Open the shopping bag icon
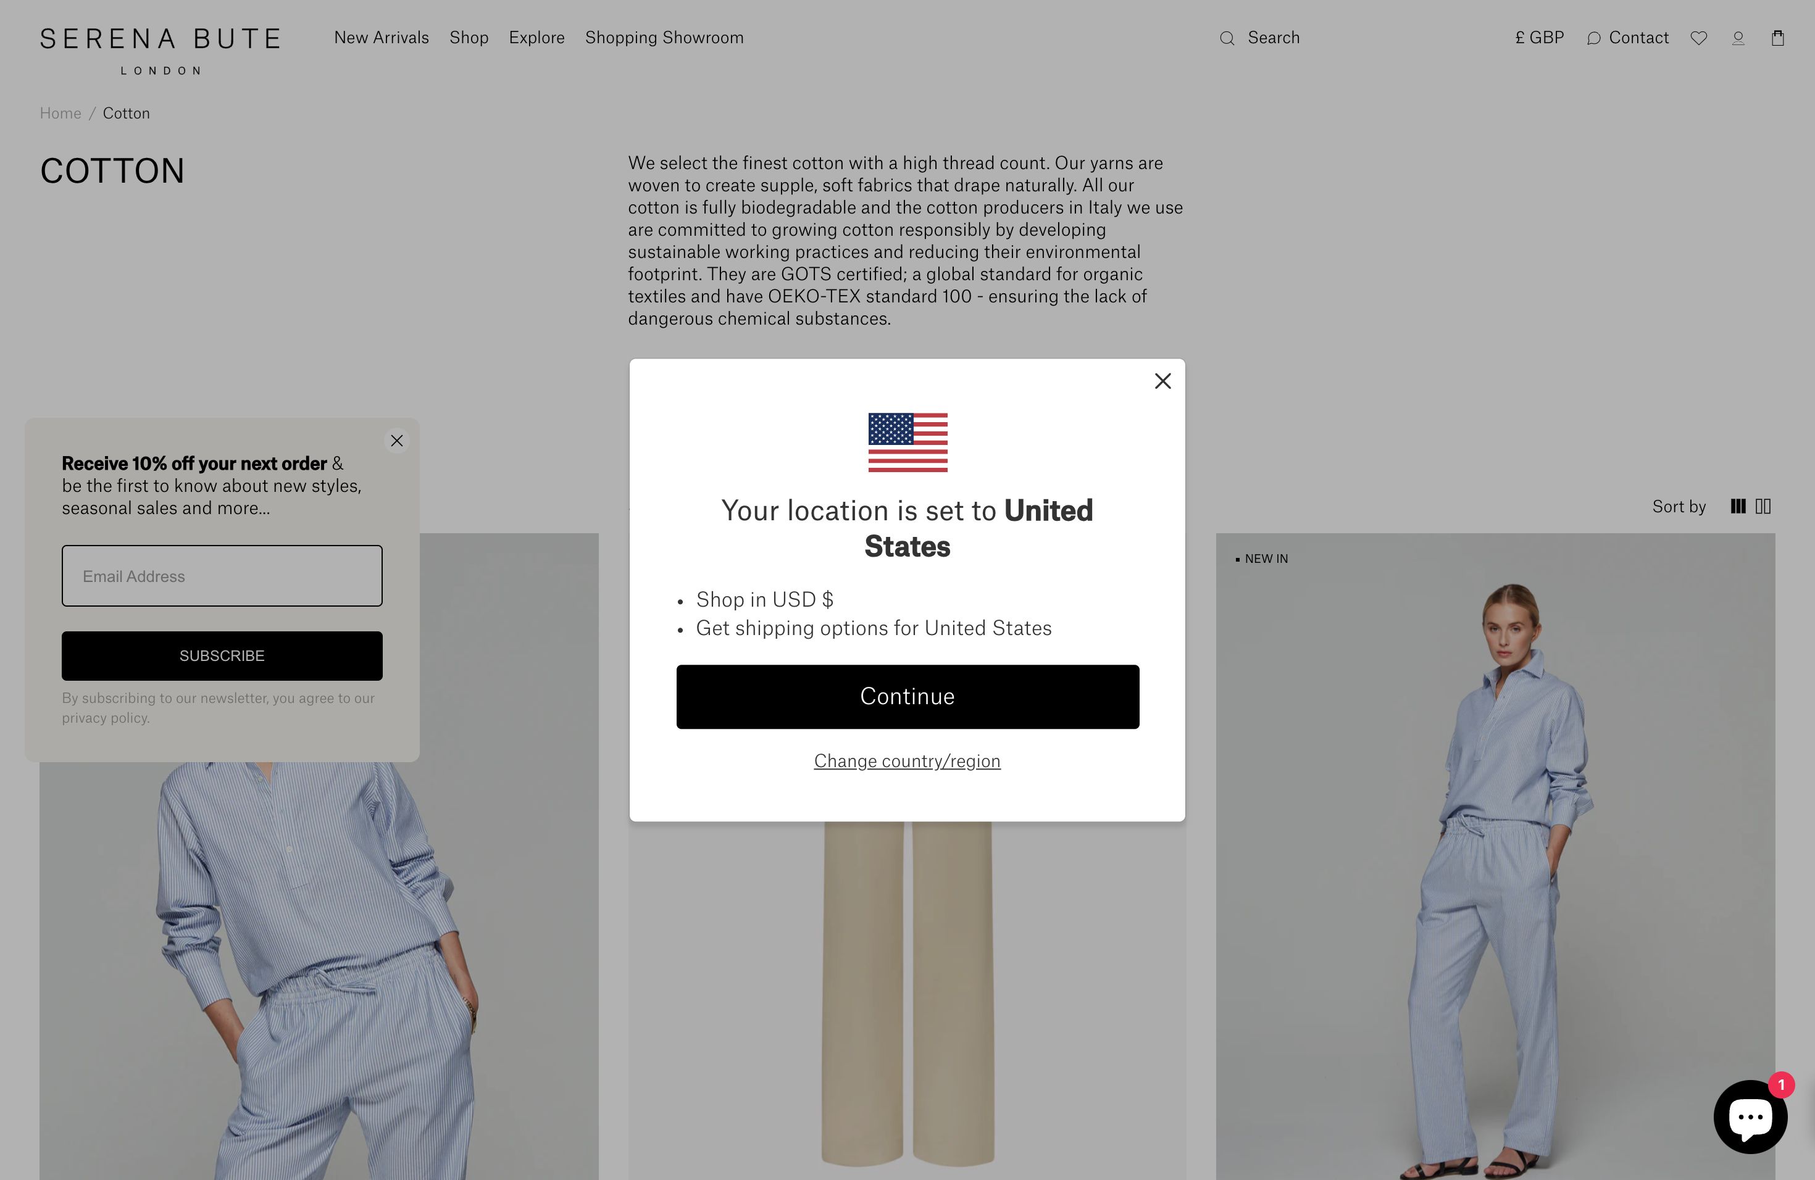Screen dimensions: 1815x1180 1777,38
